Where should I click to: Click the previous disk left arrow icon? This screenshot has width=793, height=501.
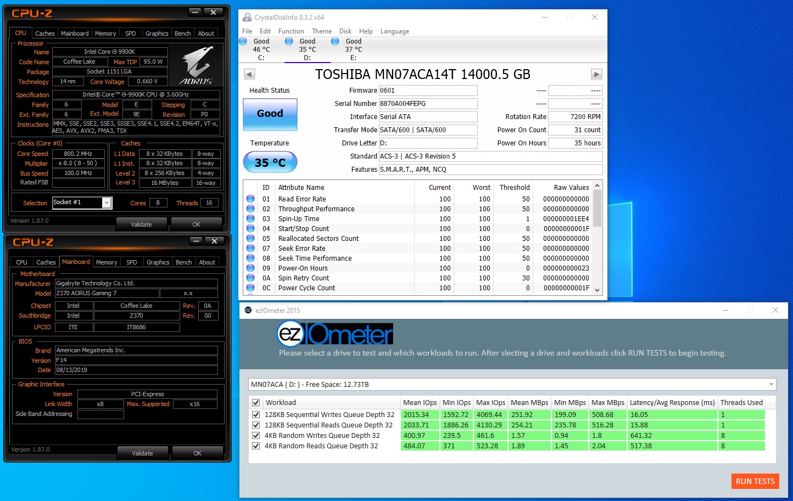(x=249, y=75)
